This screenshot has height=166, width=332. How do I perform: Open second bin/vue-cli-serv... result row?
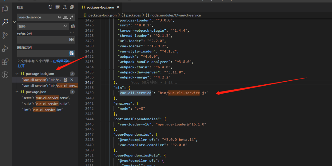(x=45, y=86)
